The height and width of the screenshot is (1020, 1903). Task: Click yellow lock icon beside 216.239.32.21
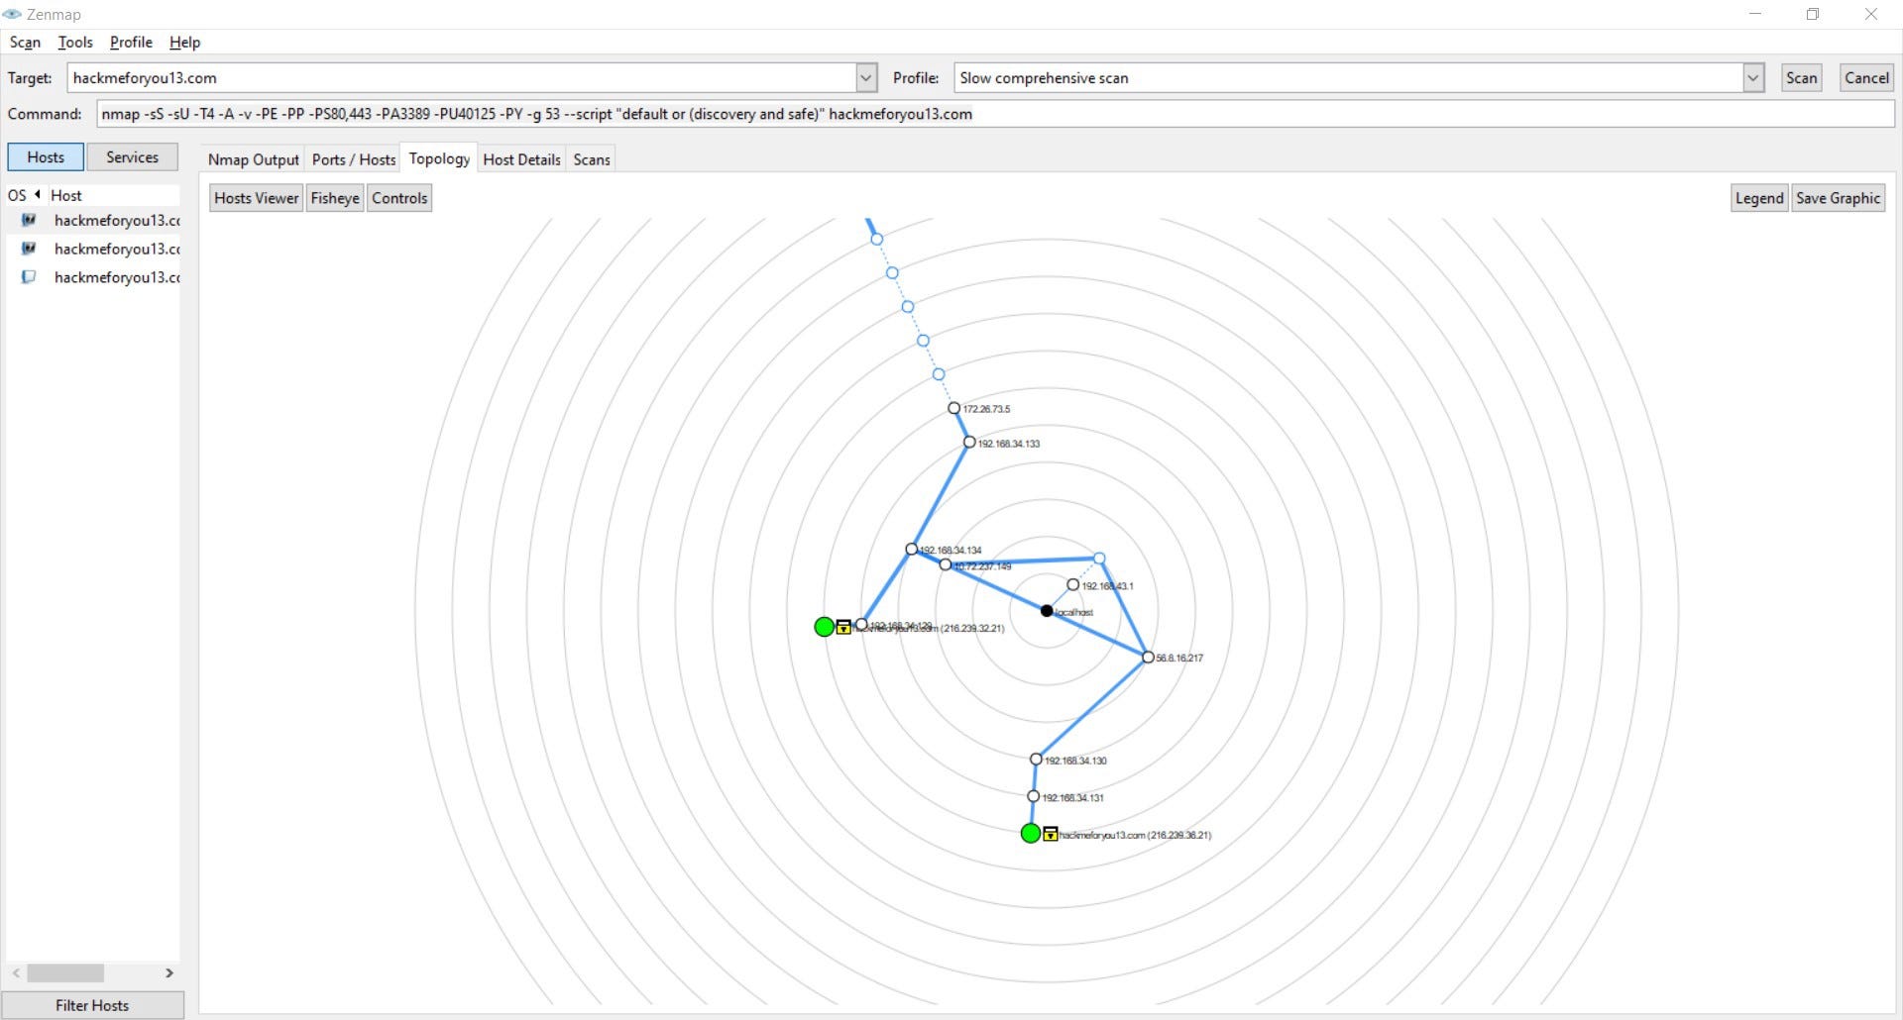(x=843, y=627)
